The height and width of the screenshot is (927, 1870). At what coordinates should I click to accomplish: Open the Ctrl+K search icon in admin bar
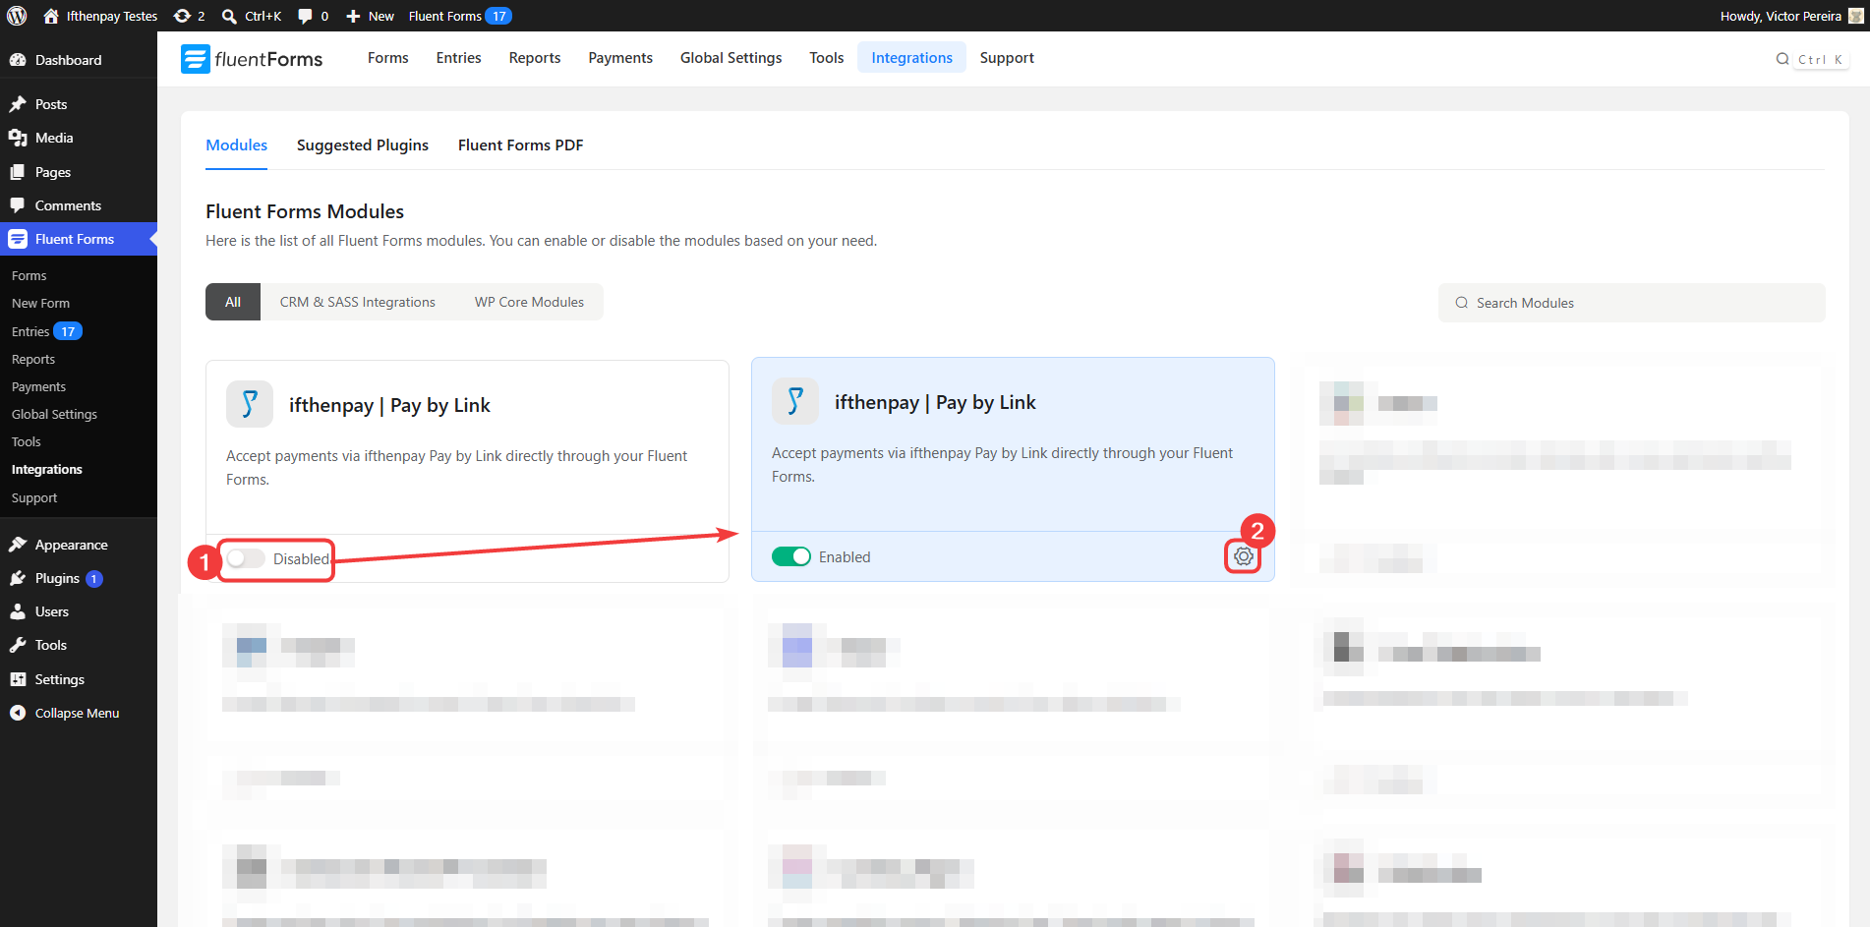[x=229, y=16]
